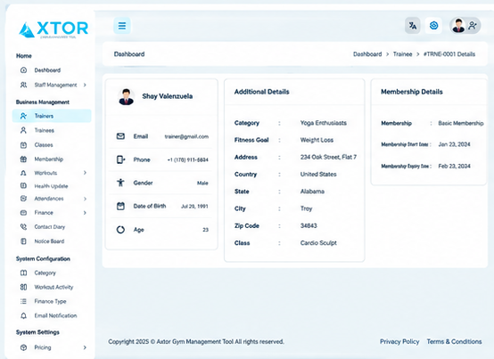Click the Staff Management people icon
Viewport: 494px width, 359px height.
pos(23,85)
